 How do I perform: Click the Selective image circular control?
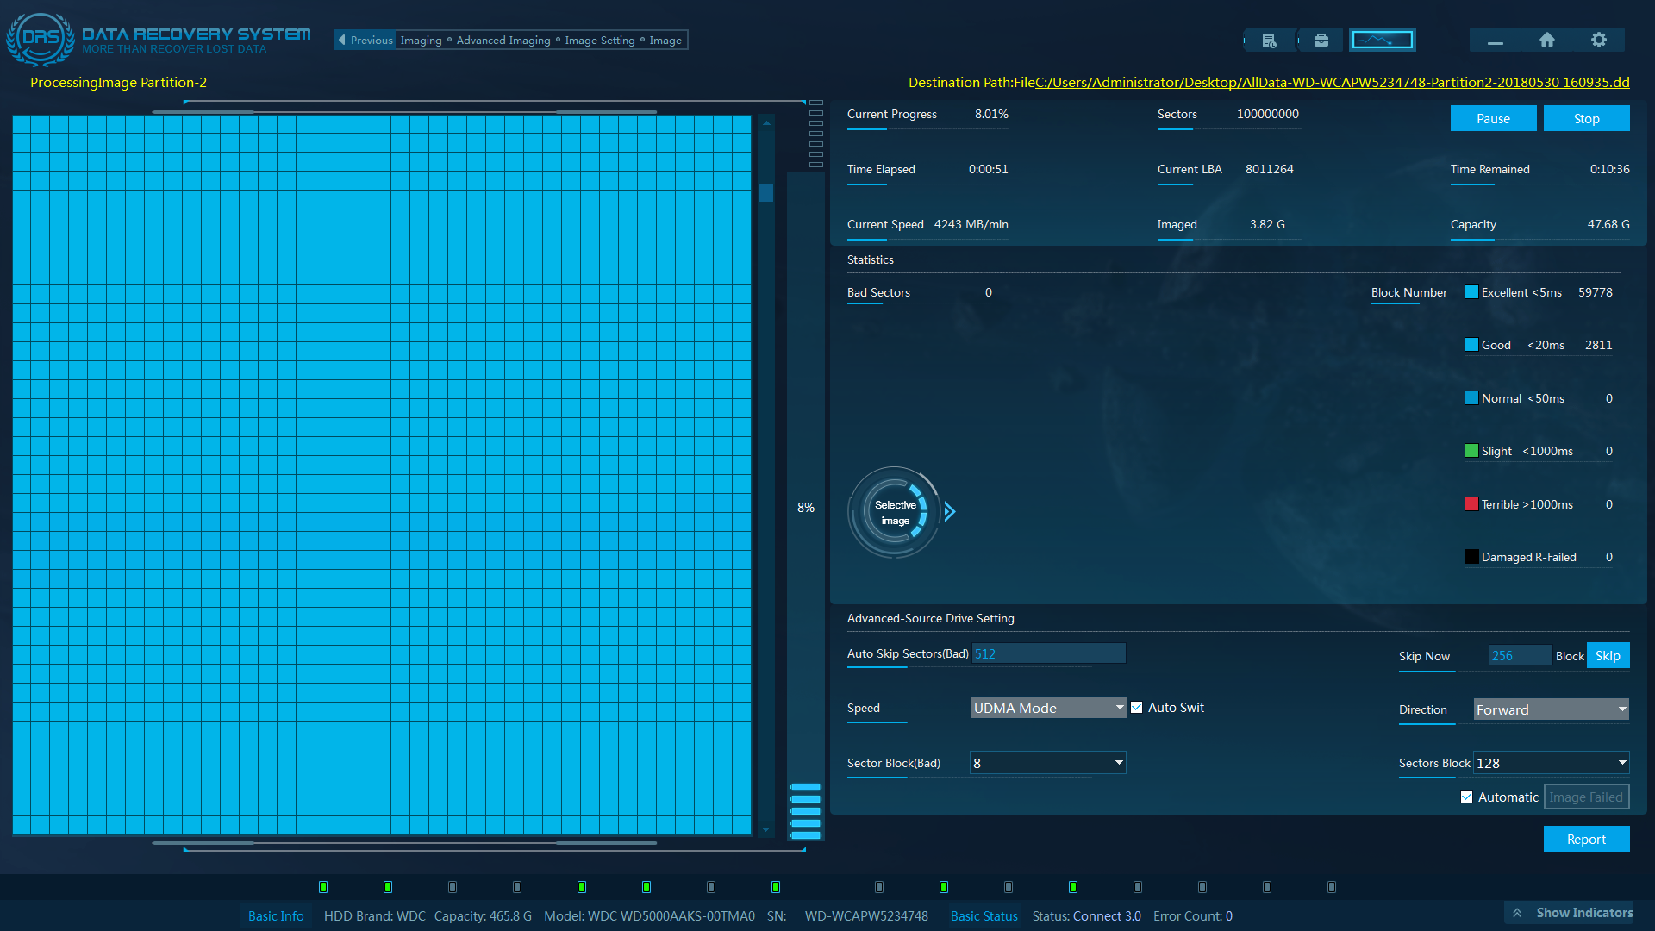895,512
